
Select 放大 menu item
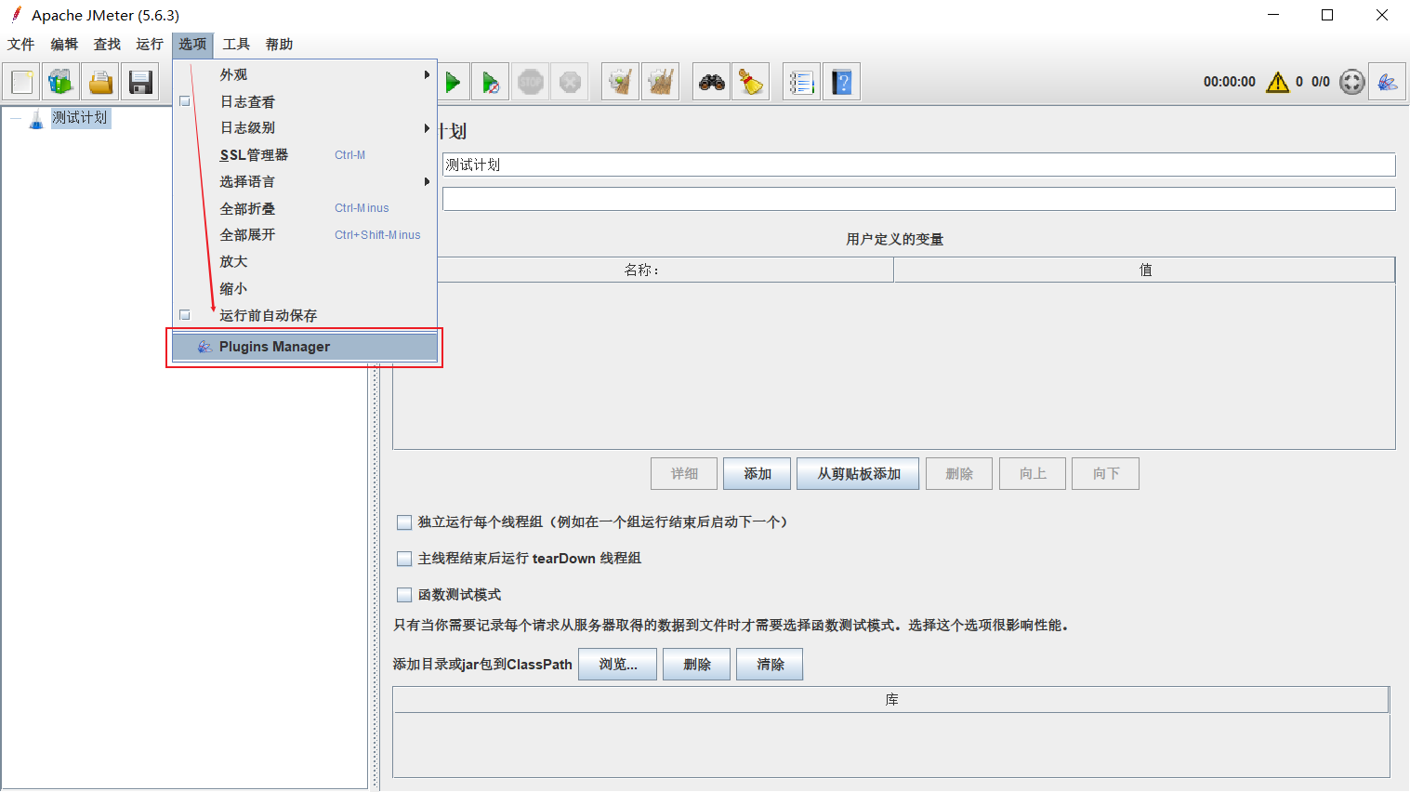click(x=305, y=262)
